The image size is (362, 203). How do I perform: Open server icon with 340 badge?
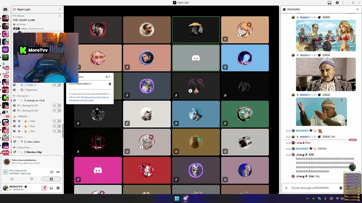5,137
